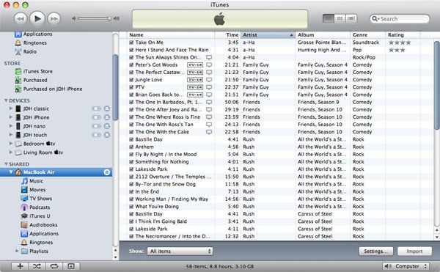Screen dimensions: 440x272
Task: Sort by the Time column header
Action: click(x=227, y=34)
